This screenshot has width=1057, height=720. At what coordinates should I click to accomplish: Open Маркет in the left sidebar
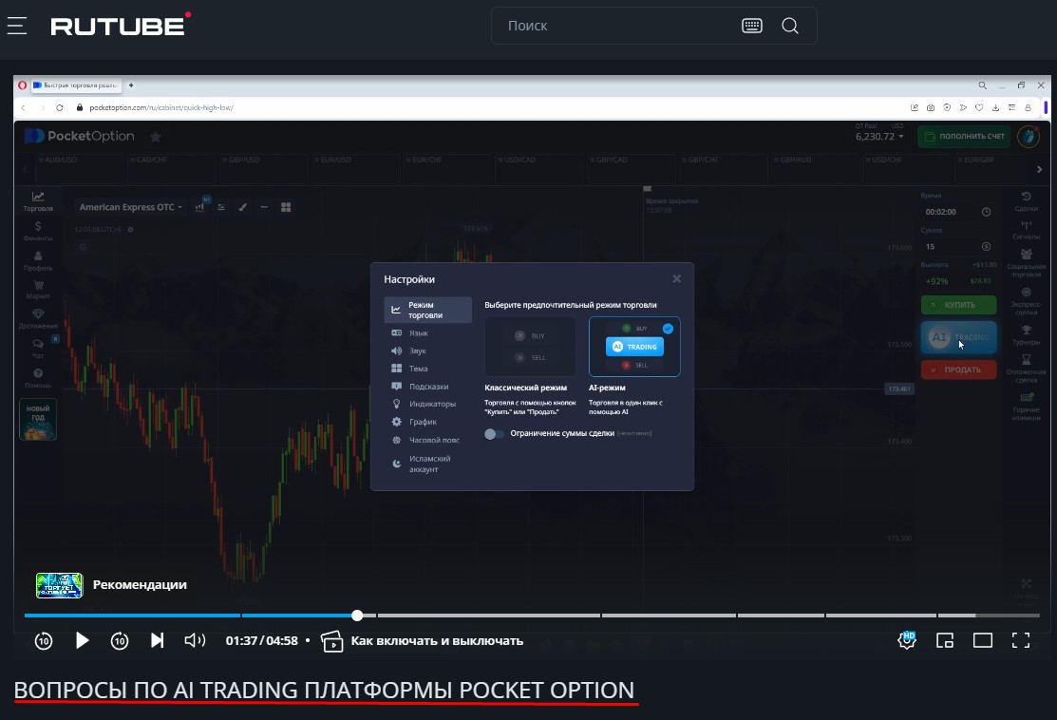click(38, 290)
